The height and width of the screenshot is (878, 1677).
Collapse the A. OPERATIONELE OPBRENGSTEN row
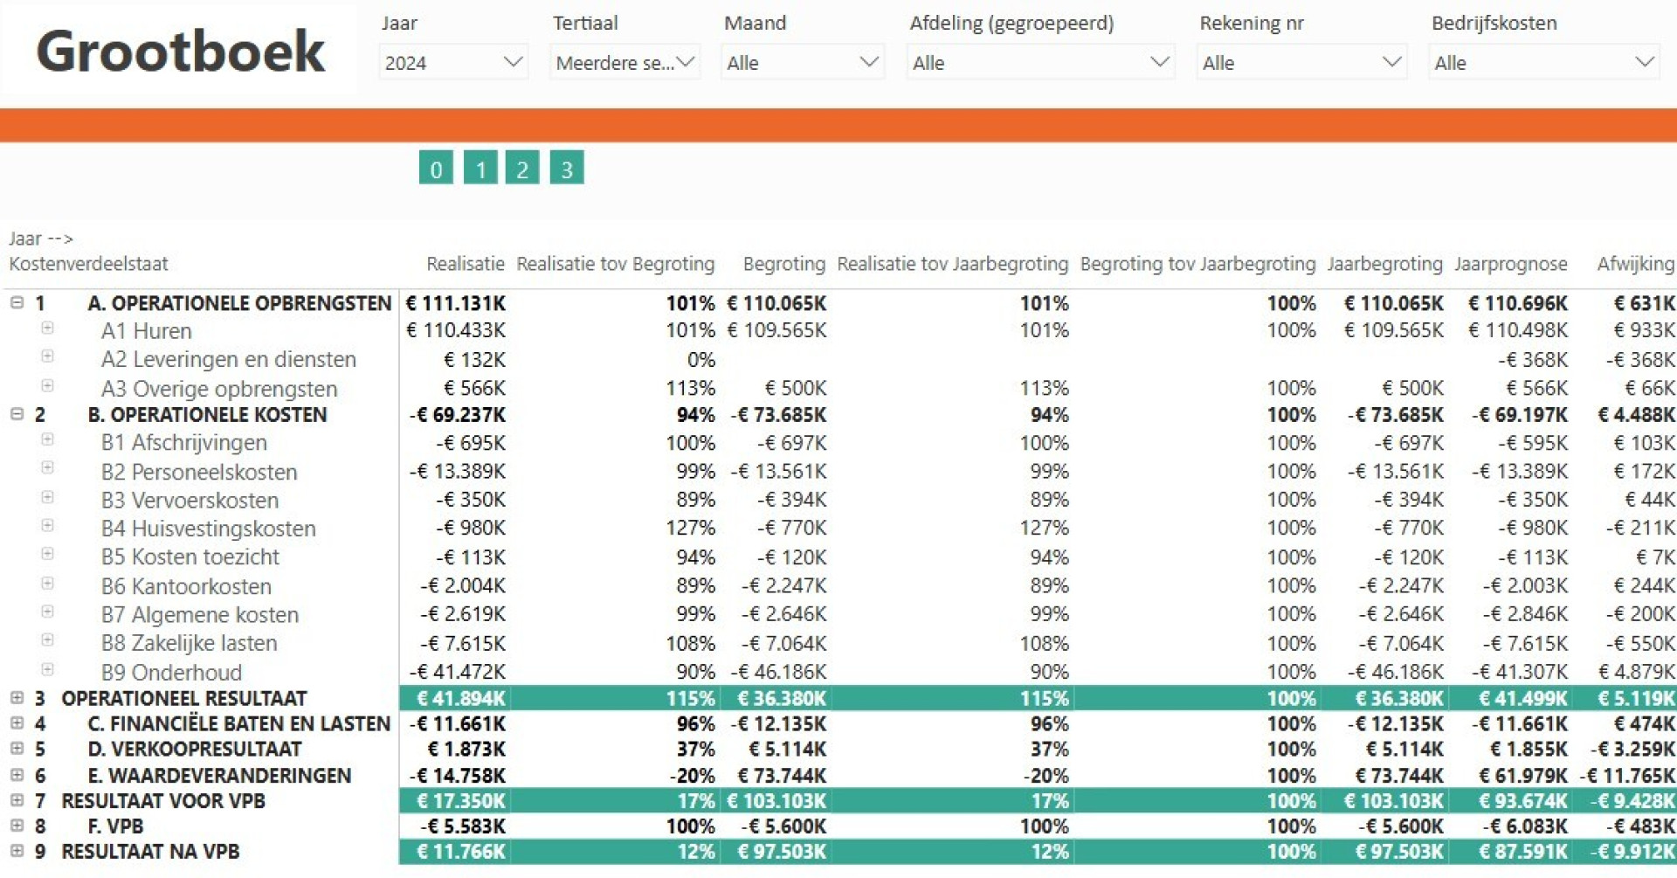[x=17, y=302]
